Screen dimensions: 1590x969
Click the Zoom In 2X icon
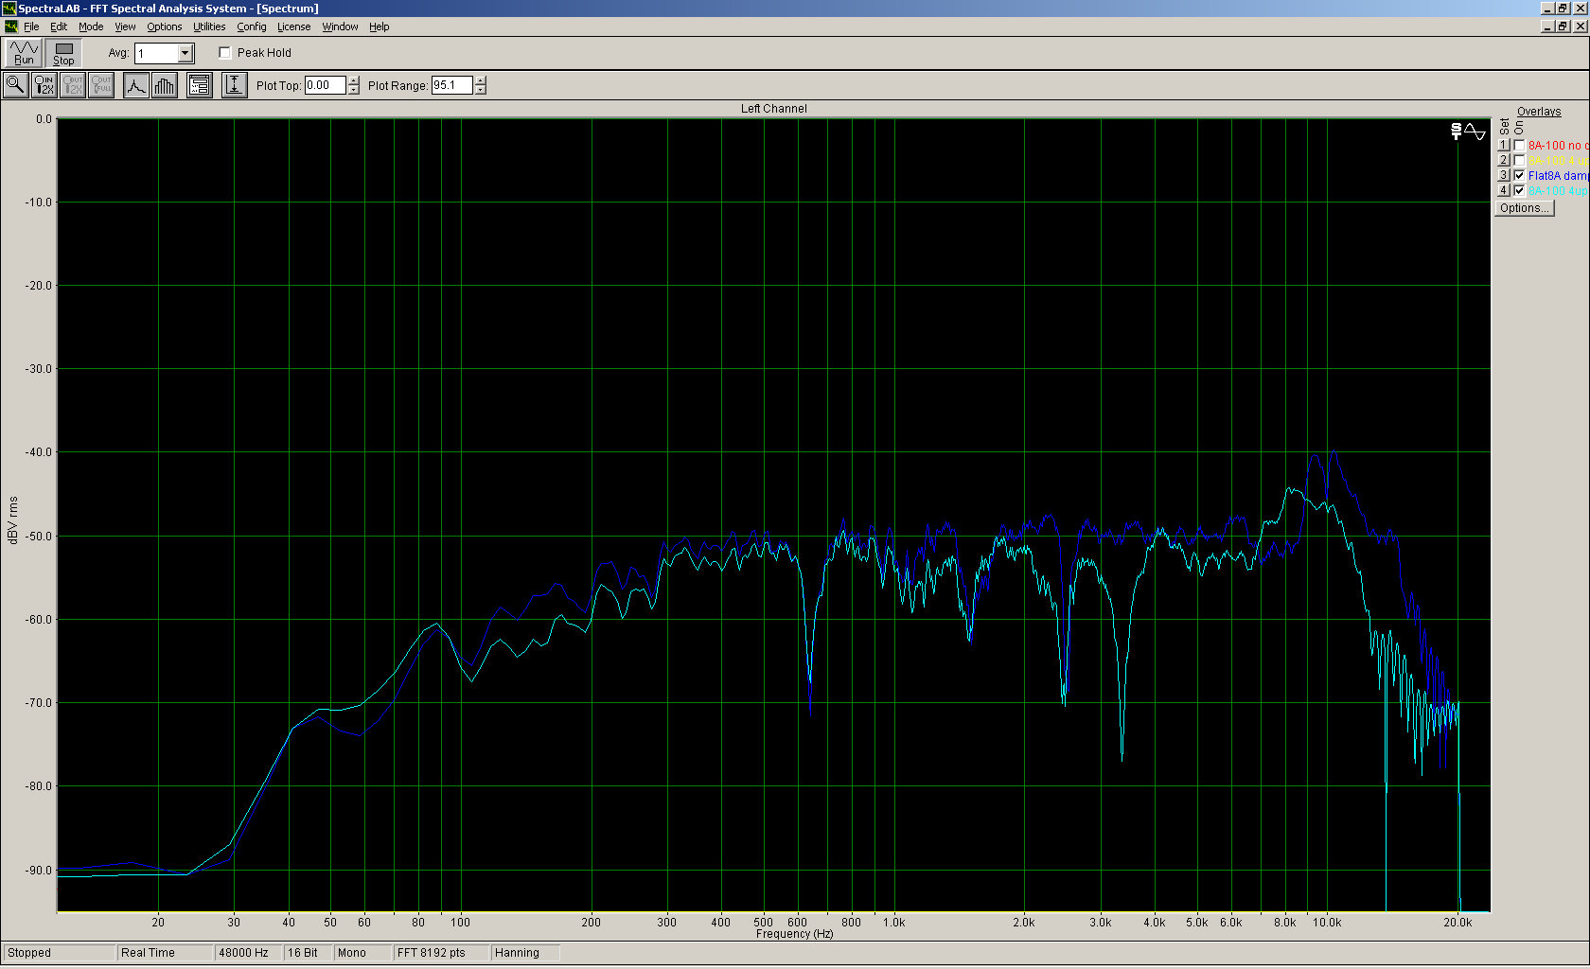44,85
